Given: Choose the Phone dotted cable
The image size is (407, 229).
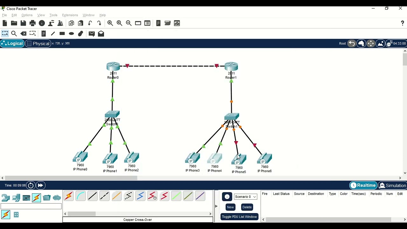Looking at the screenshot, I should [x=128, y=196].
